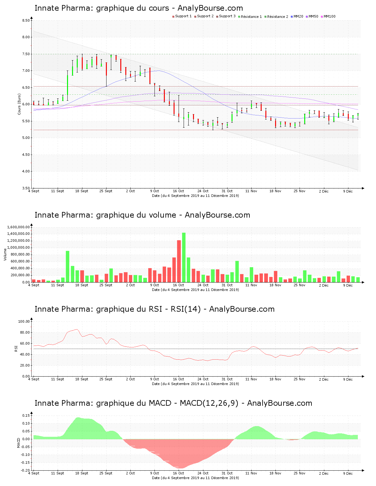
Task: Click the 100.00 RSI axis value
Action: point(24,321)
